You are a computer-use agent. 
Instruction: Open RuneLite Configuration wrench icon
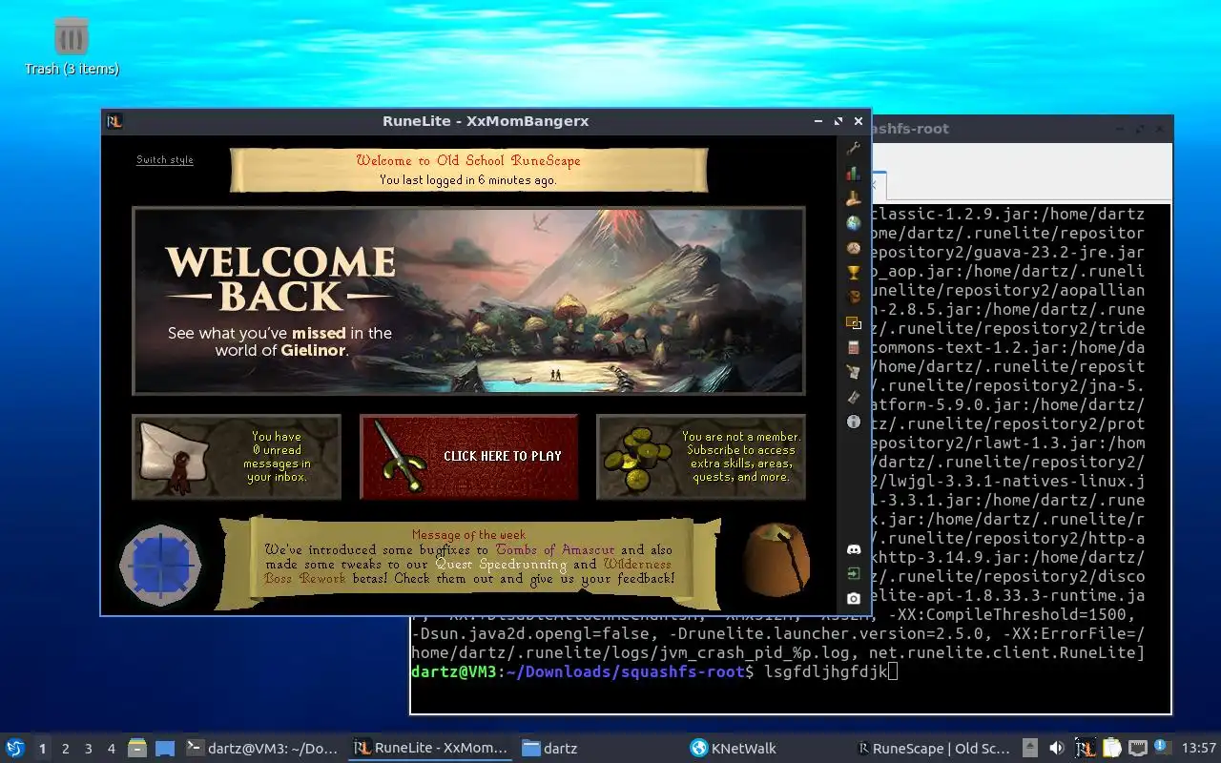click(853, 149)
